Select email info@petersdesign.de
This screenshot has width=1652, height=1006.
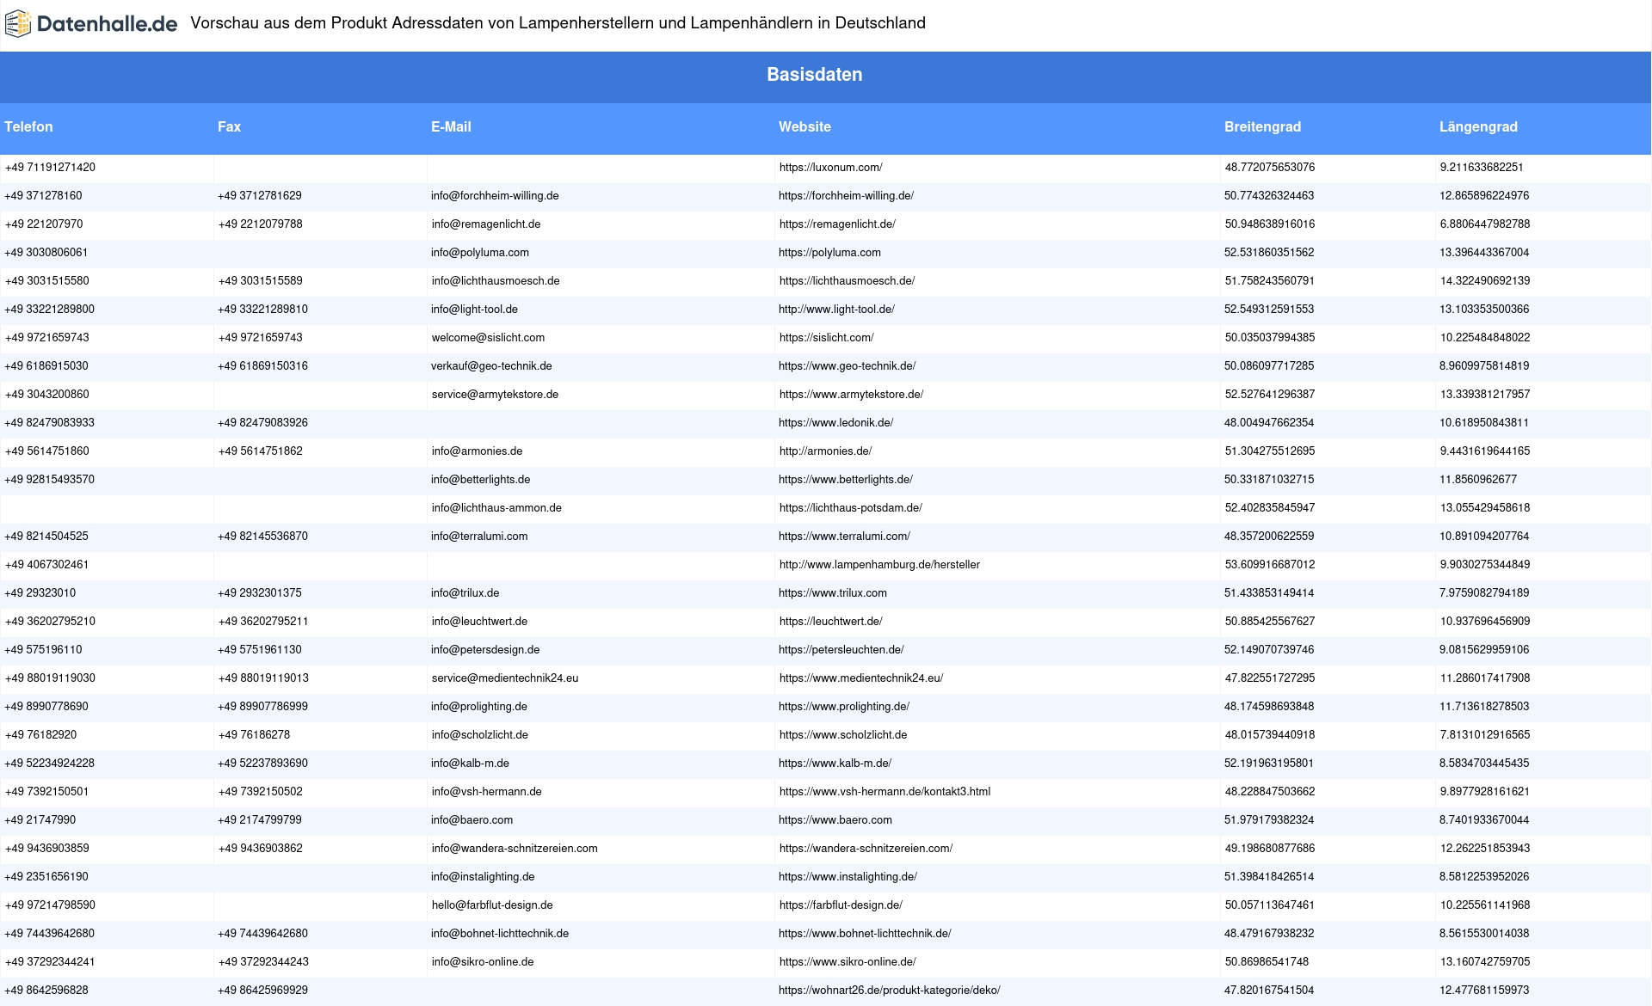click(x=485, y=650)
